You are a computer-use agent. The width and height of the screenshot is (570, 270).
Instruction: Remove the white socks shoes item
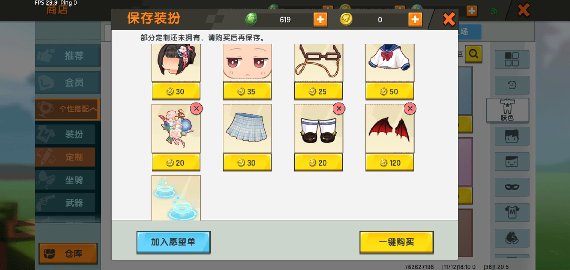[339, 108]
